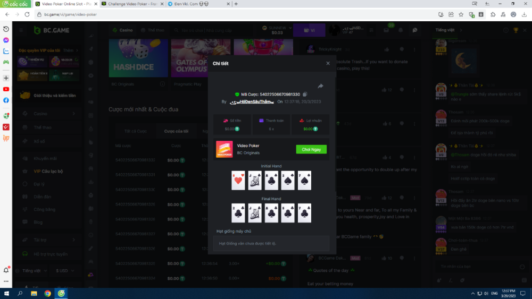Open browser history sidebar icon
The image size is (532, 299).
pyautogui.click(x=6, y=29)
